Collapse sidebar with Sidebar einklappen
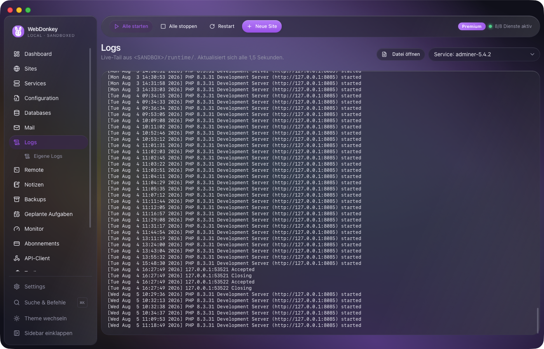This screenshot has height=349, width=544. click(x=49, y=333)
